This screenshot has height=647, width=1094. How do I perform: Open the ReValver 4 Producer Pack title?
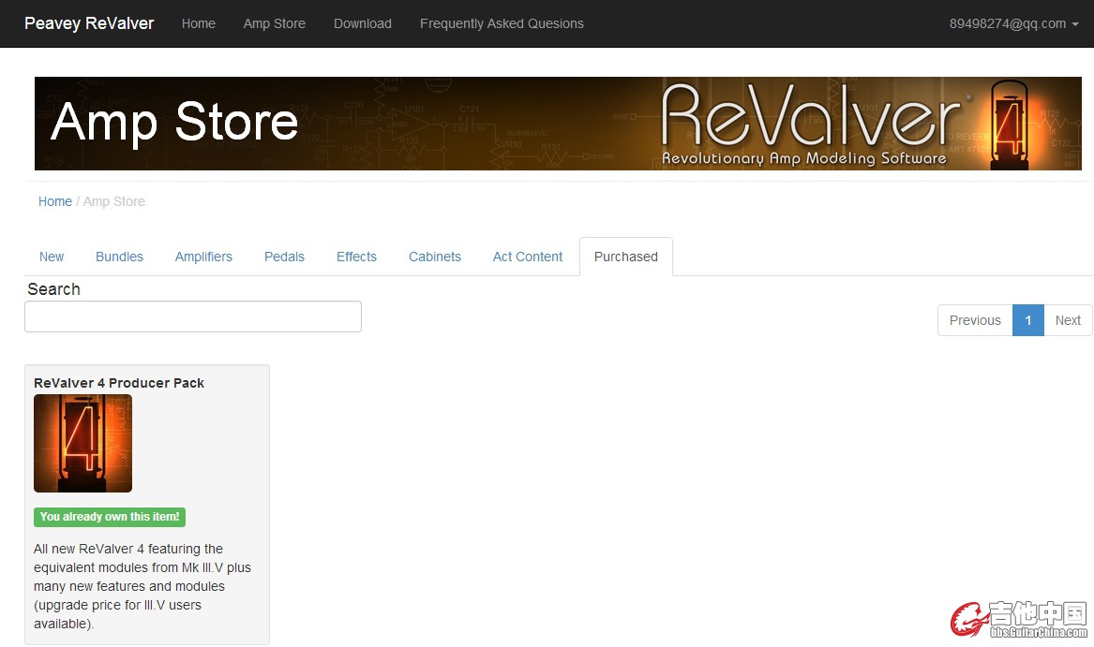tap(119, 383)
